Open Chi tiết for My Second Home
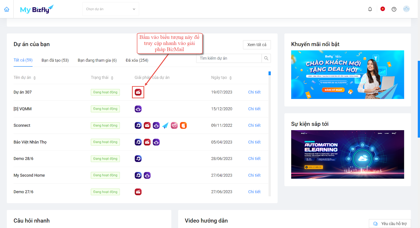This screenshot has width=420, height=228. point(254,175)
